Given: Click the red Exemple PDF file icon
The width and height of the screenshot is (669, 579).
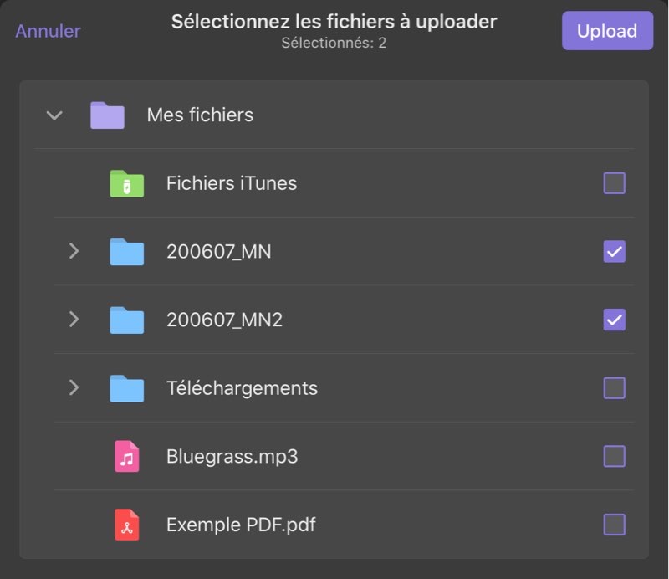Looking at the screenshot, I should pos(126,525).
